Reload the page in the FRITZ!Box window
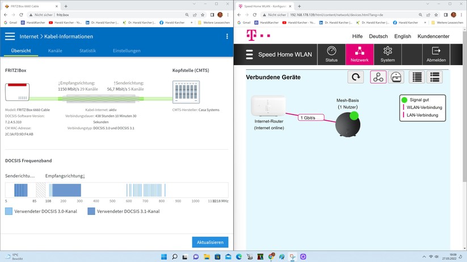Image resolution: width=467 pixels, height=262 pixels. [x=21, y=15]
